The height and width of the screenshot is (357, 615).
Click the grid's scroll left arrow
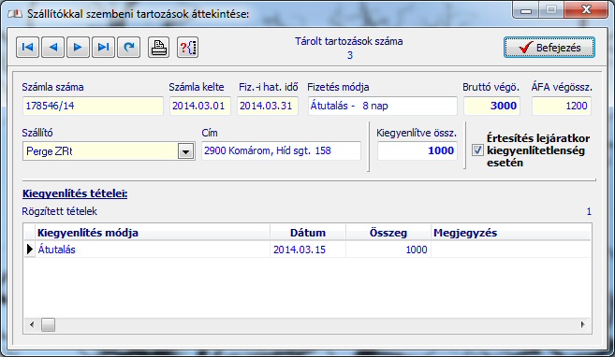32,324
